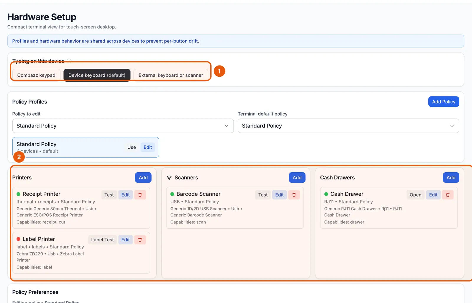Click the info icon beside Typing on this device

tap(69, 61)
